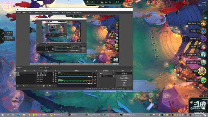
Task: Select the 显示器采集 source row
Action: point(47,75)
